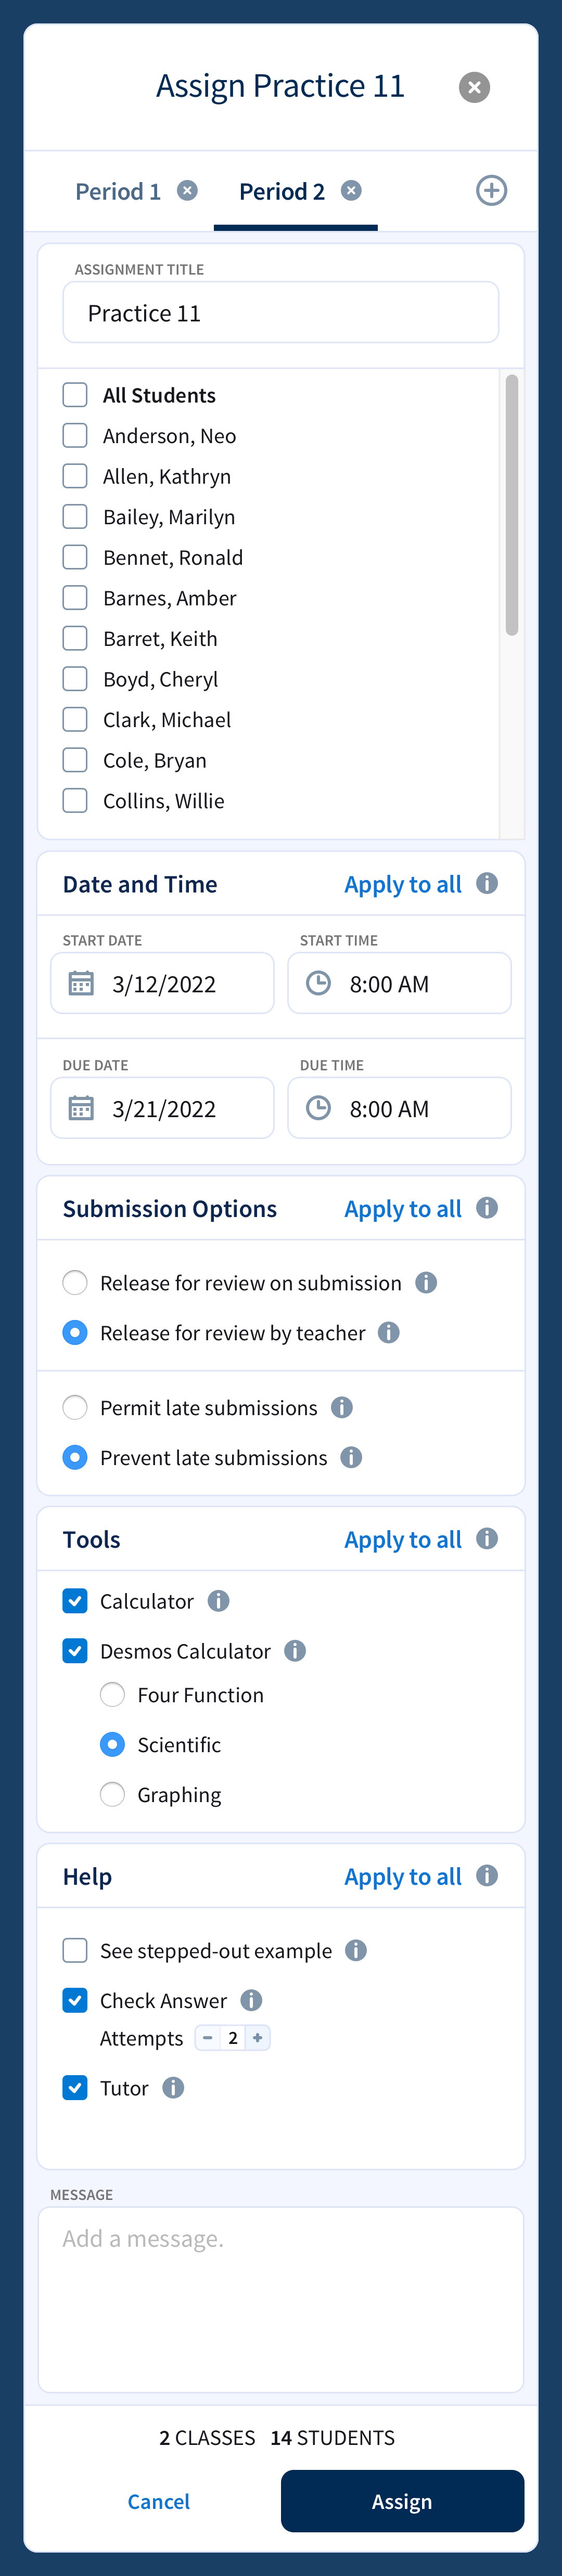Viewport: 562px width, 2576px height.
Task: Check the All Students checkbox
Action: pyautogui.click(x=75, y=394)
